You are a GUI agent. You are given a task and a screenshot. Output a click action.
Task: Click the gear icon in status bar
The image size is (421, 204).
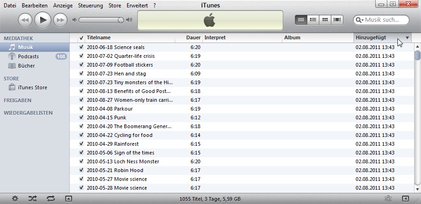[15, 199]
